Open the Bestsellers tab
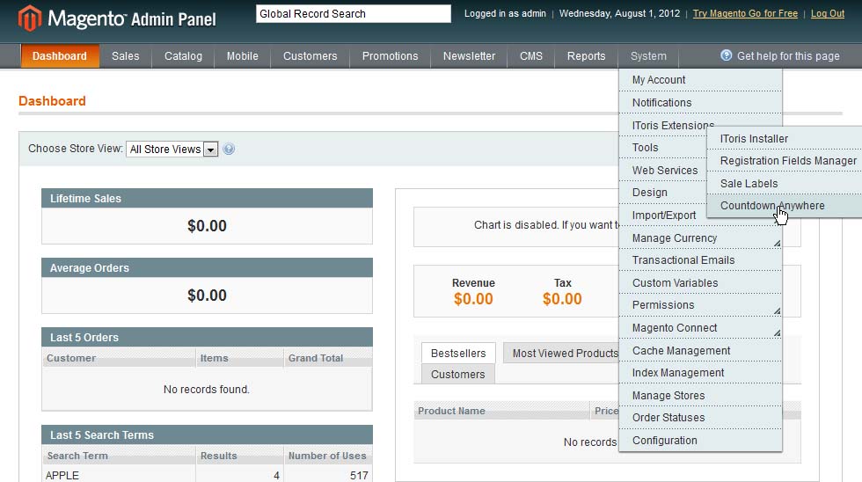This screenshot has height=482, width=862. 457,354
